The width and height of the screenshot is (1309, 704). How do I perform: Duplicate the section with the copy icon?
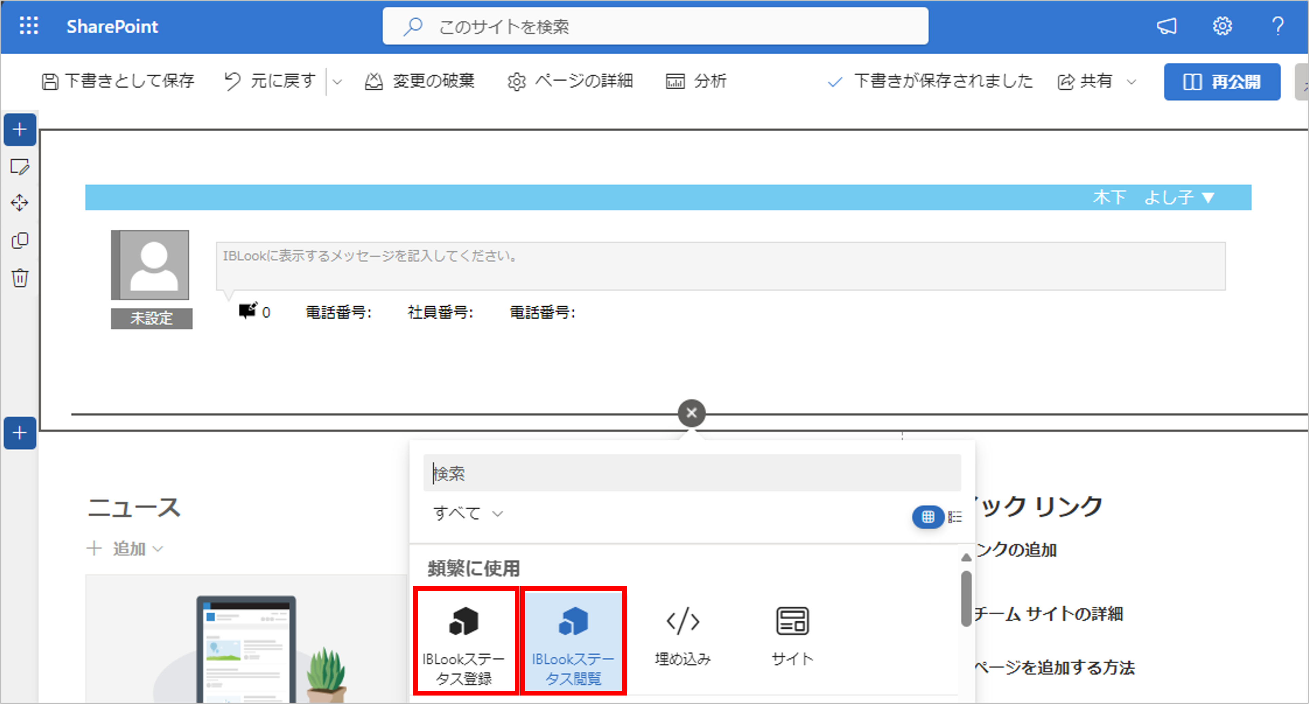[x=20, y=241]
